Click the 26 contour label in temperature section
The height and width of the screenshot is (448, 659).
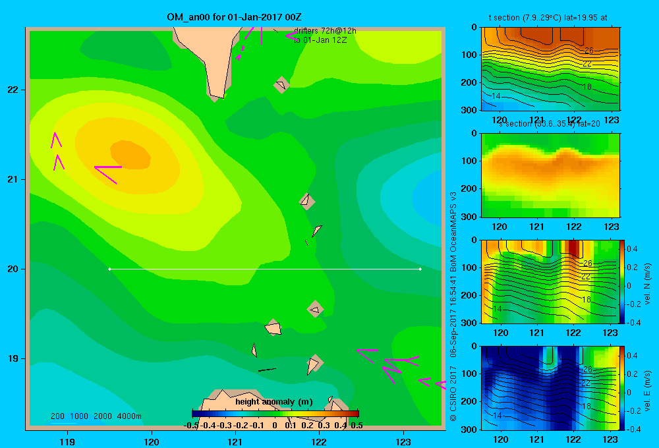589,51
